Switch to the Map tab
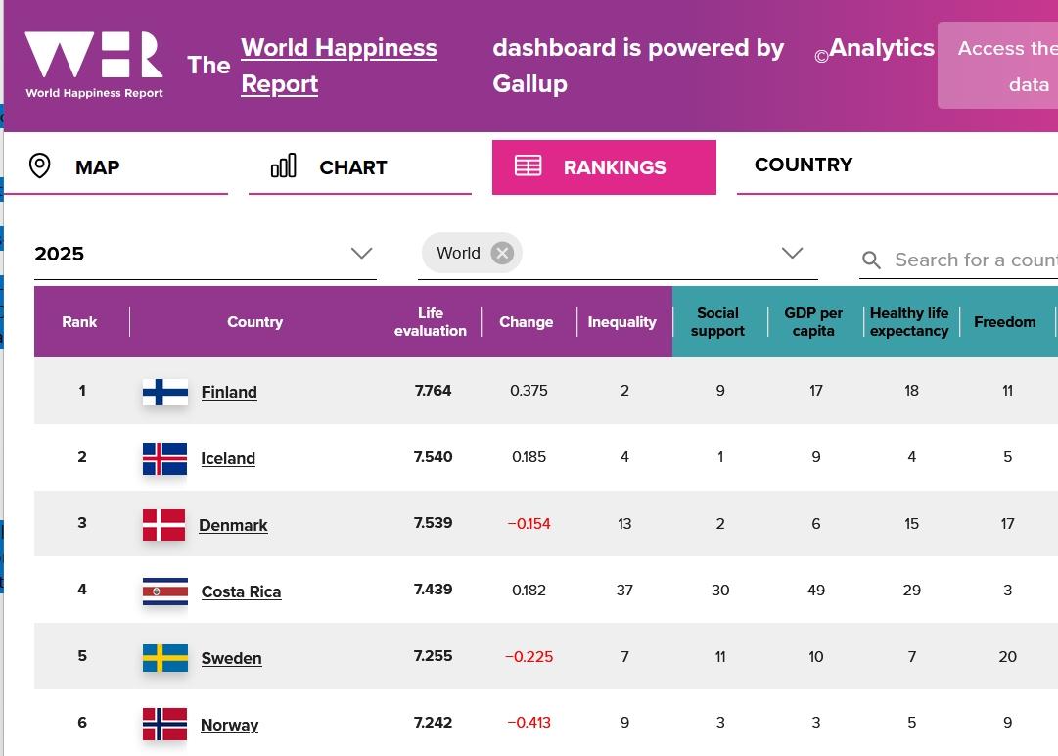The image size is (1058, 756). tap(97, 167)
